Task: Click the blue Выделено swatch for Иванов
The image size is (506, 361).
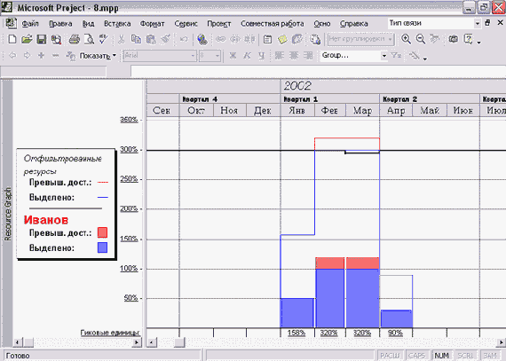Action: click(102, 247)
